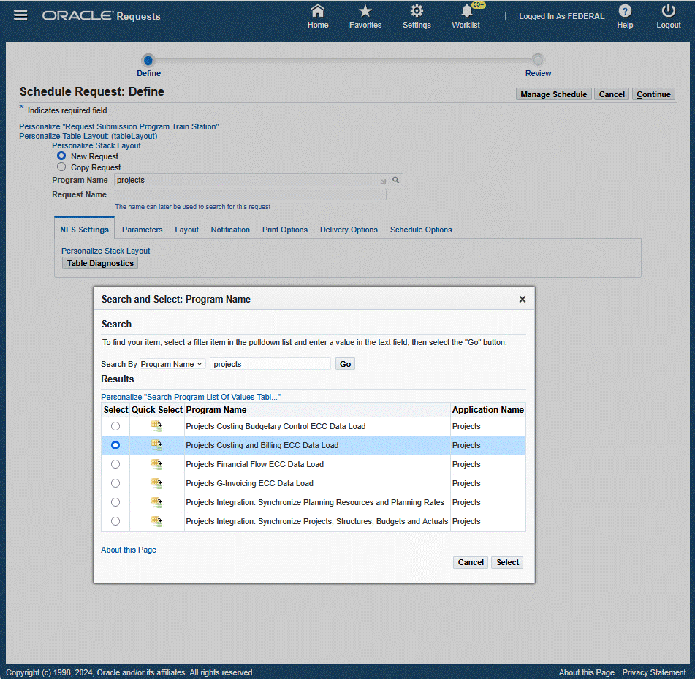Image resolution: width=695 pixels, height=679 pixels.
Task: Open Personalize Table Layout link
Action: pos(88,136)
